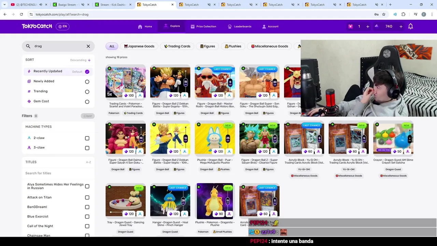Image resolution: width=437 pixels, height=246 pixels.
Task: Click the browser back arrow
Action: point(5,14)
